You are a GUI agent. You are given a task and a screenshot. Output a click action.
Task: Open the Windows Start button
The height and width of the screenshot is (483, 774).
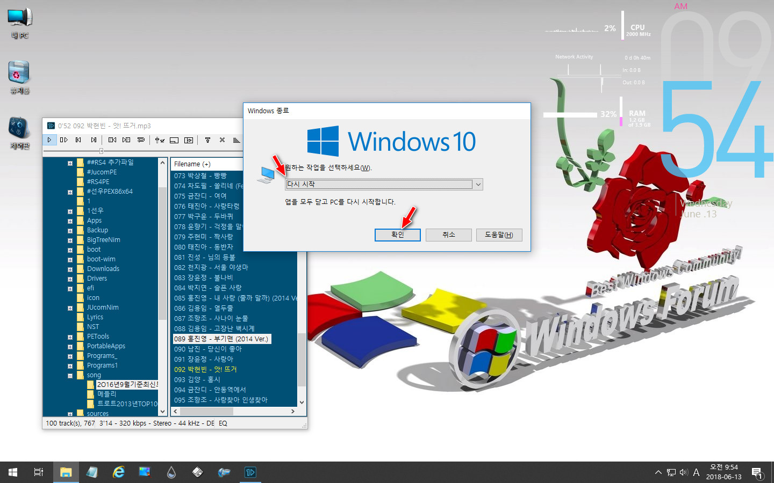[13, 472]
